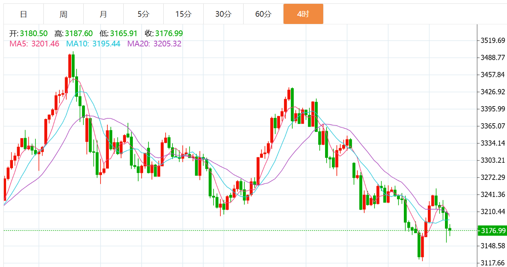Image resolution: width=507 pixels, height=267 pixels.
Task: Click the 3148.58 price axis label
Action: click(493, 246)
